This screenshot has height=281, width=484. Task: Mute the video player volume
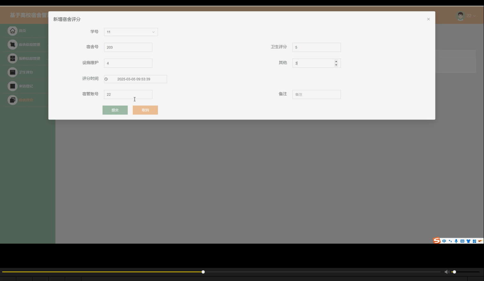pos(447,272)
